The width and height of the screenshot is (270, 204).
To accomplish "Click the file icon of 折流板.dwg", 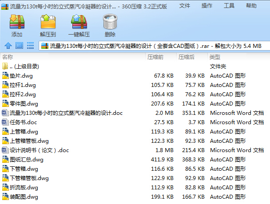I will pos(5,187).
